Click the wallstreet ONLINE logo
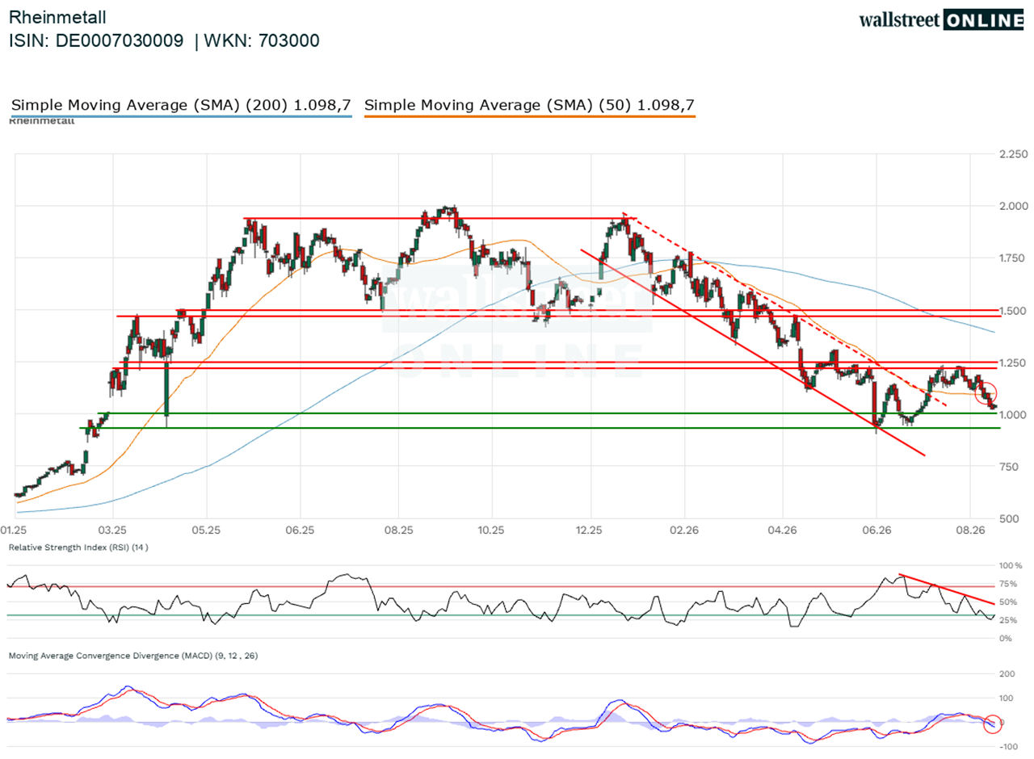 pos(942,19)
